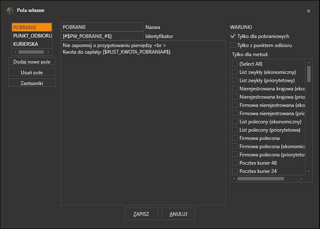This screenshot has height=229, width=320.
Task: Click methods list horizontal scrollbar thumb
Action: coord(261,179)
